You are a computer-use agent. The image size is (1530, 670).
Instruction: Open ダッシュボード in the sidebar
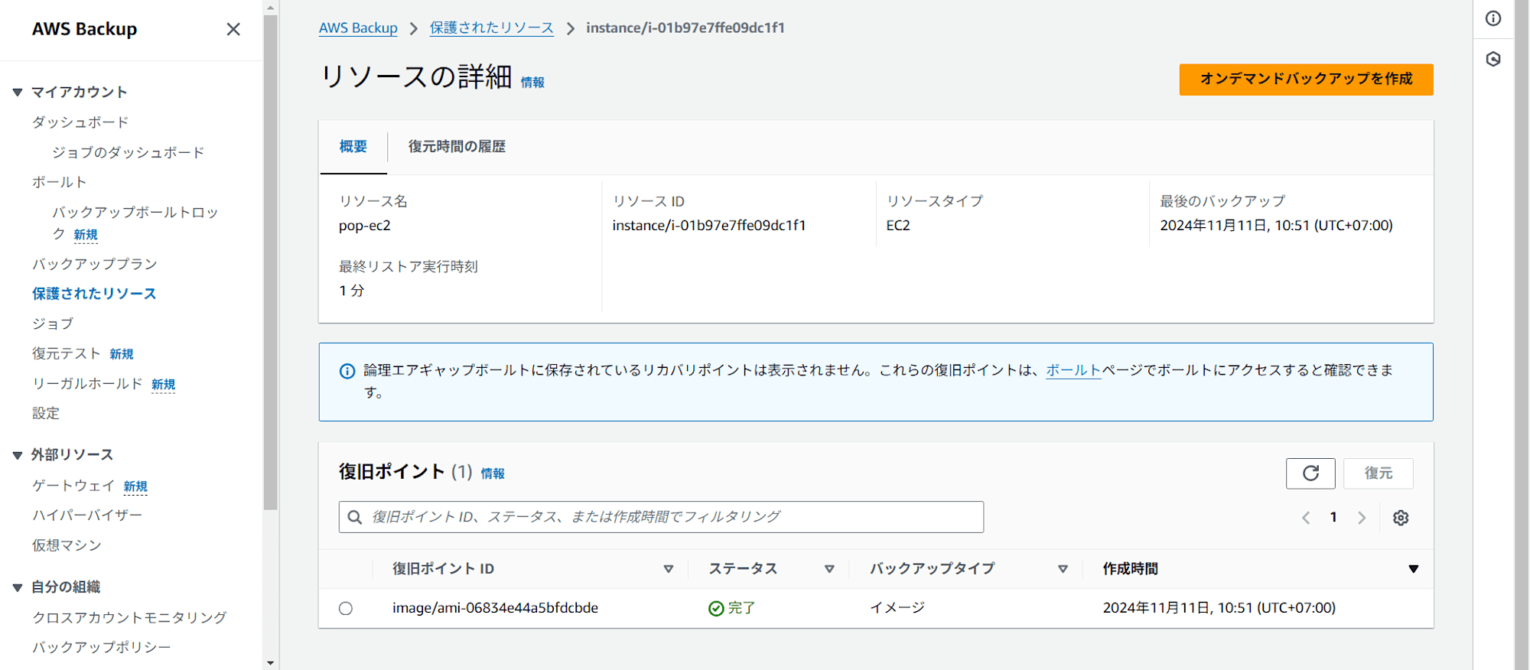[80, 122]
